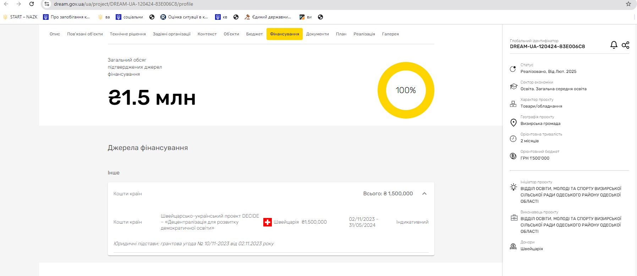Open the Галерея tab
This screenshot has width=637, height=276.
point(390,34)
